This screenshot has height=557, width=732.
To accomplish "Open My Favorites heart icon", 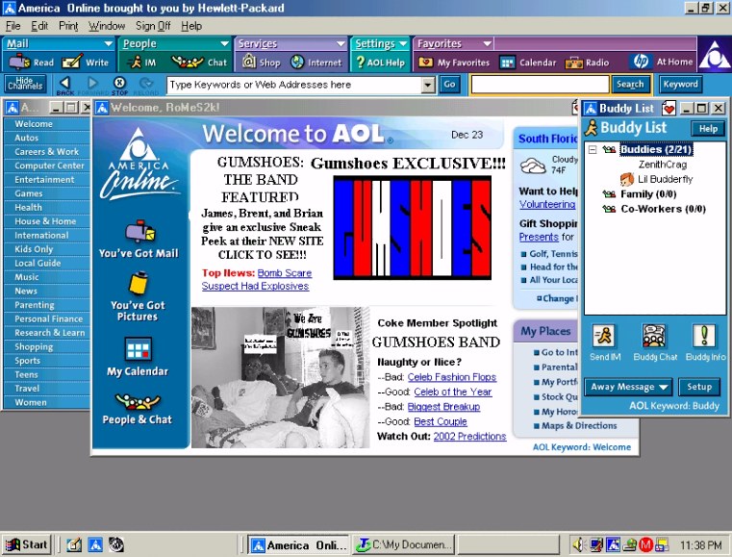I will click(425, 63).
